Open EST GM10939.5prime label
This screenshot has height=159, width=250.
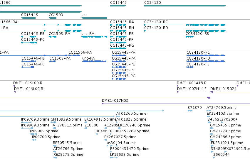(66, 119)
